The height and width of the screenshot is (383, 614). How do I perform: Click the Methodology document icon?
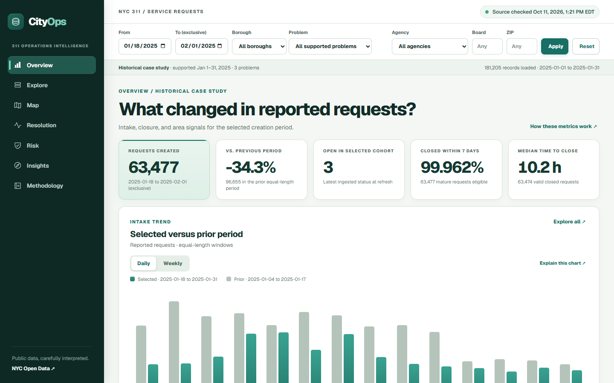point(17,186)
